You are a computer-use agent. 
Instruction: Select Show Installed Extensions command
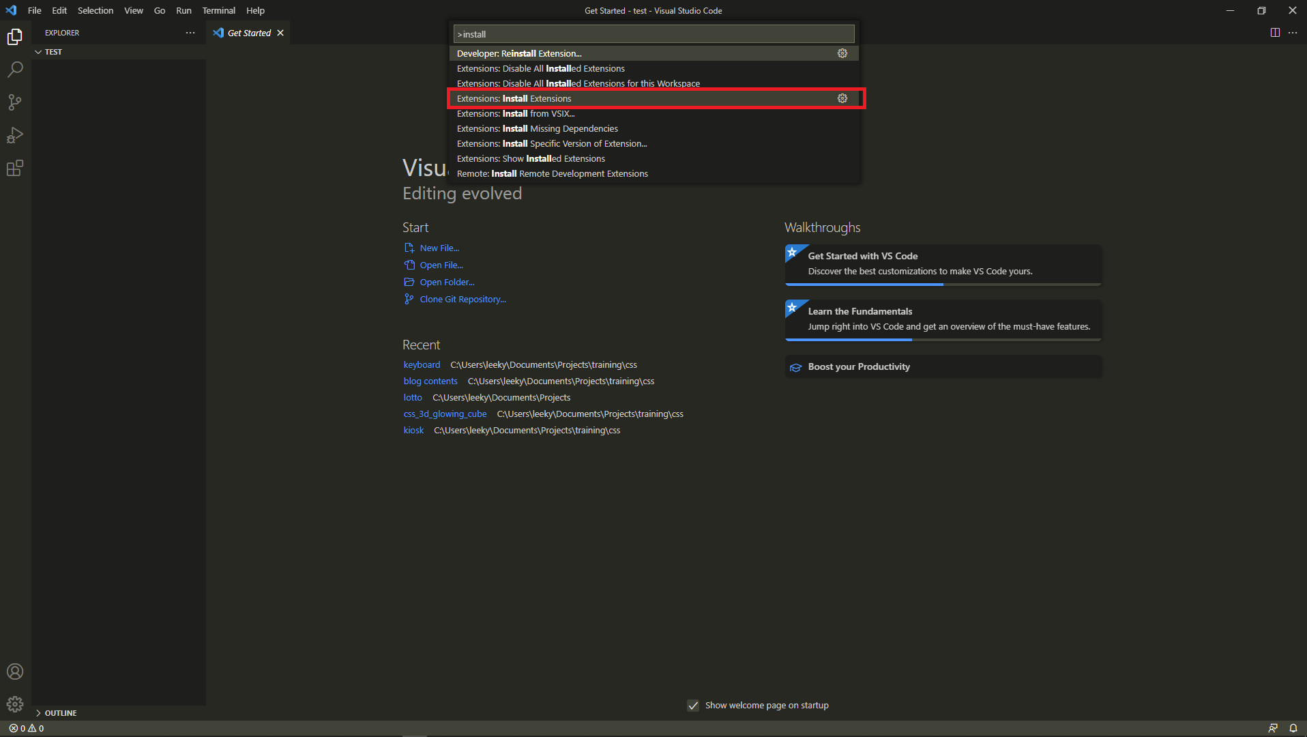[x=653, y=158]
